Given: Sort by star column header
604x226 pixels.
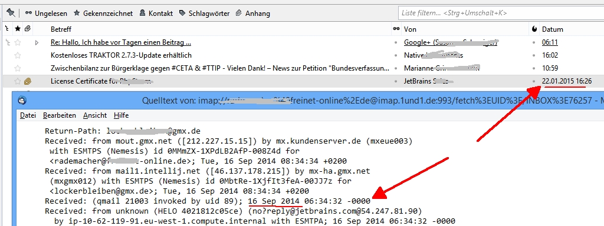Looking at the screenshot, I should click(17, 29).
